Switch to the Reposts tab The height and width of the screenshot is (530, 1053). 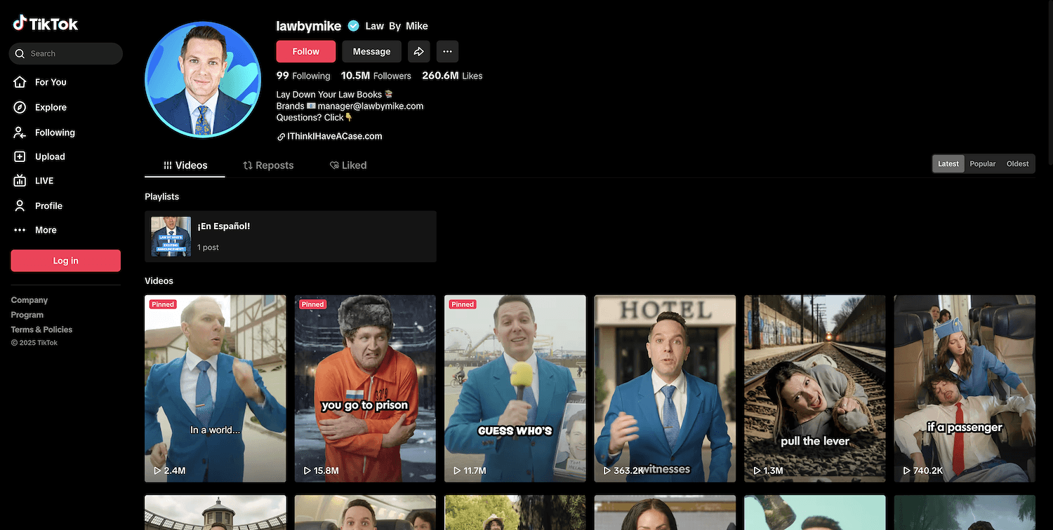coord(268,165)
